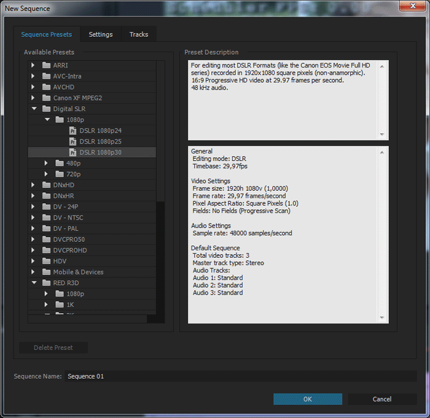
Task: Click the DSLR 1080p24 preset file icon
Action: pyautogui.click(x=72, y=131)
